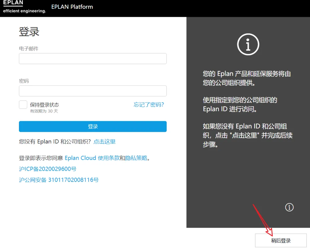Click the large info icon in dark panel

[248, 44]
